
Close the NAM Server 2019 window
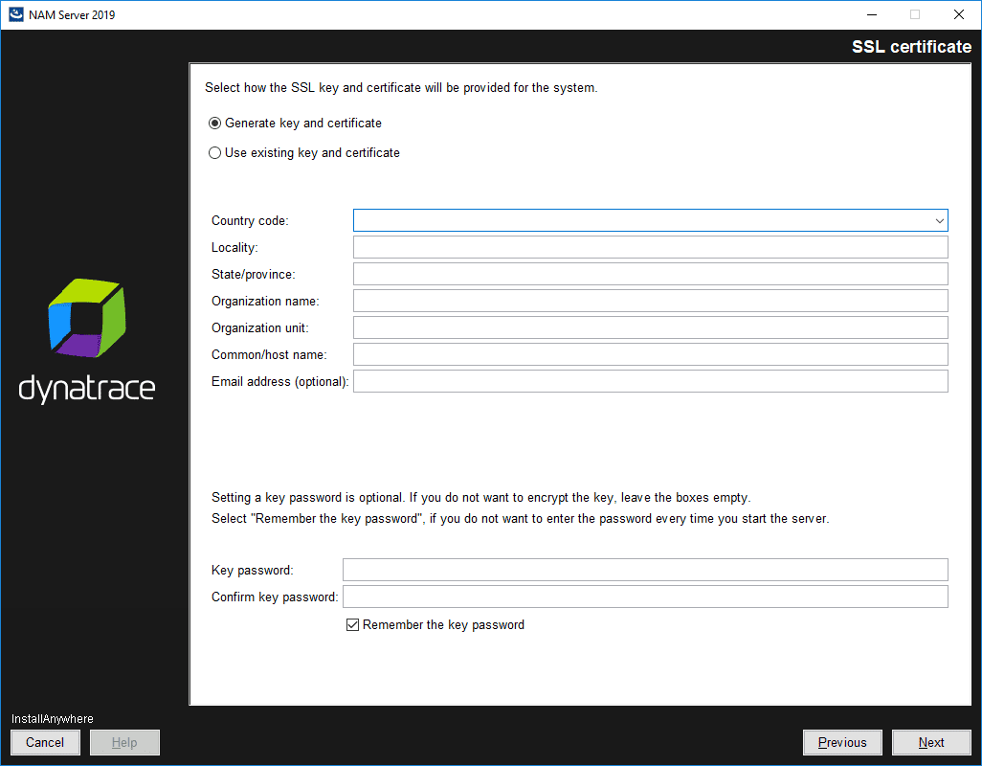tap(959, 14)
